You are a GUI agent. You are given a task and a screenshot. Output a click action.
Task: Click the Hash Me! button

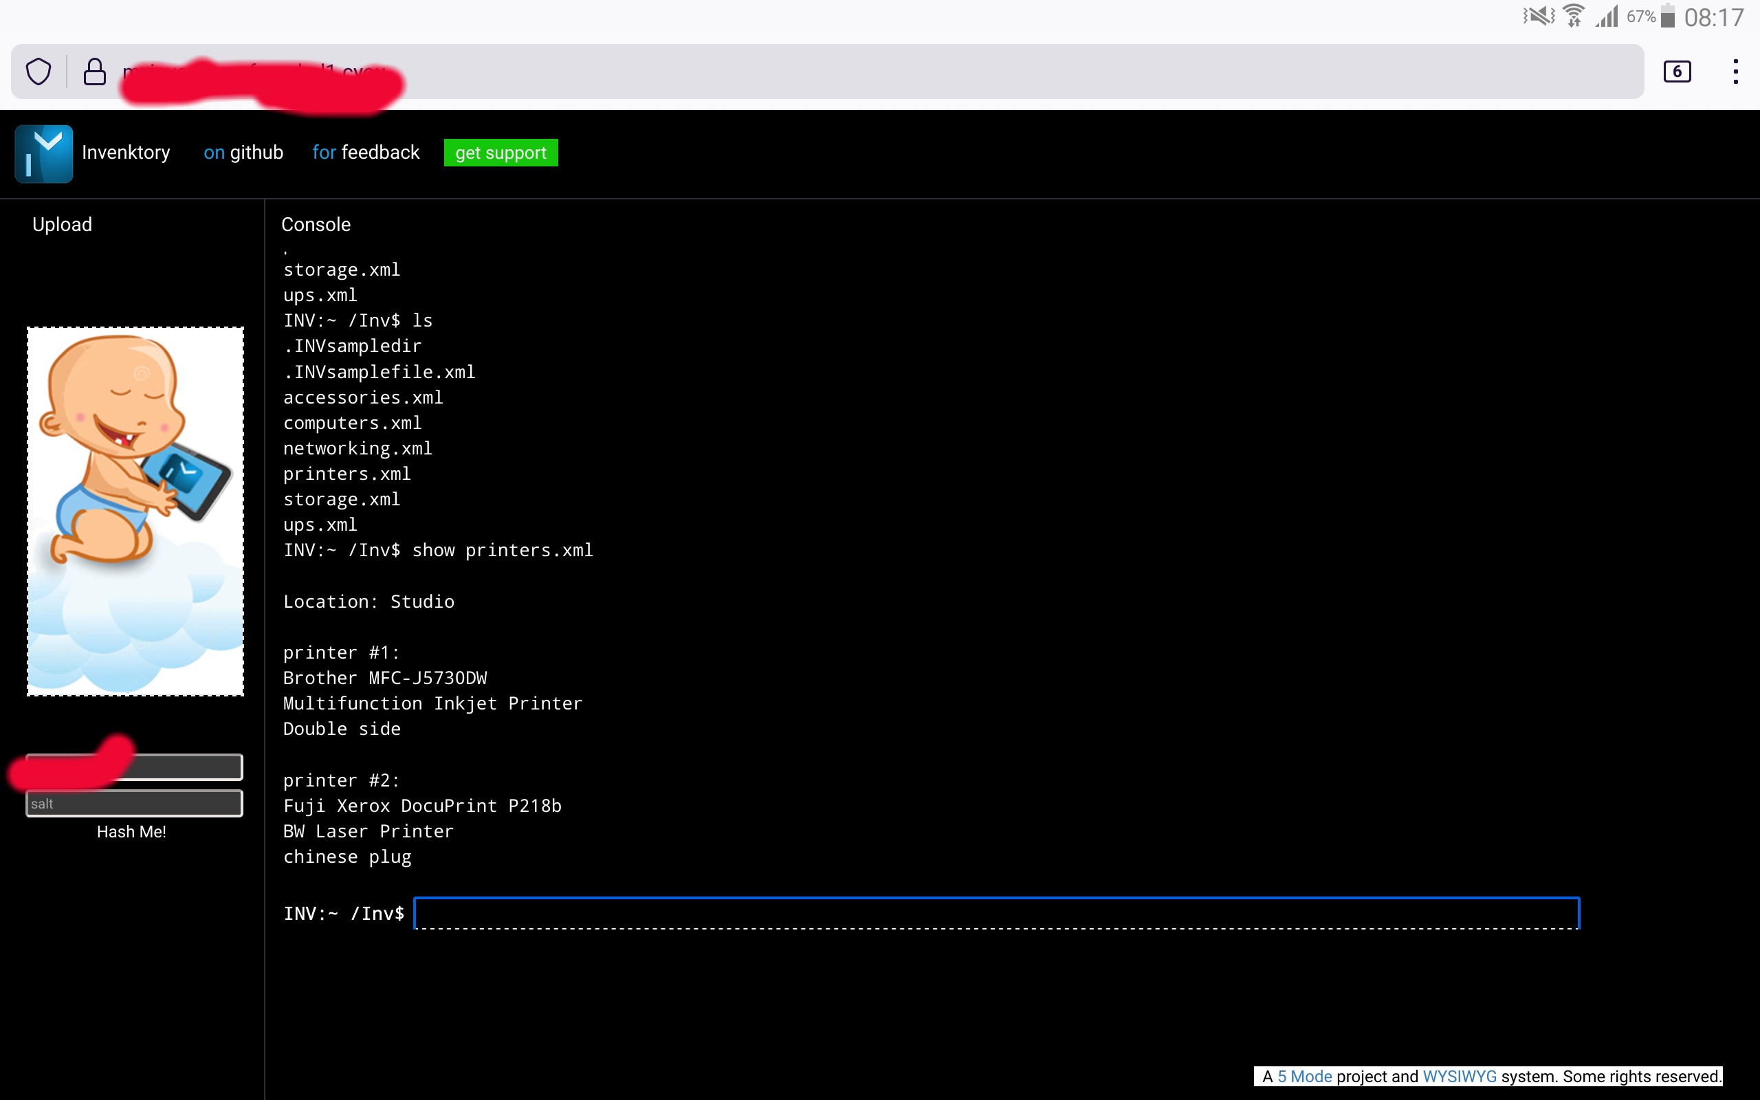(x=131, y=832)
